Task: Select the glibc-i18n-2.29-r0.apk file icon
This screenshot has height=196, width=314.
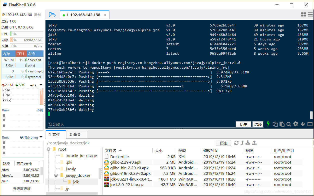Action: (106, 173)
